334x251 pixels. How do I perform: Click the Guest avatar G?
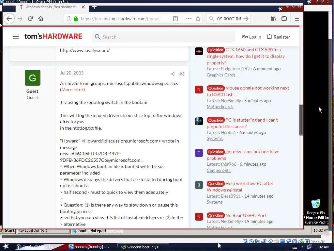[33, 78]
